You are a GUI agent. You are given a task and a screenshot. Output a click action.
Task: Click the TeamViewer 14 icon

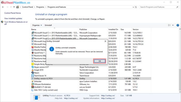[x=33, y=75]
